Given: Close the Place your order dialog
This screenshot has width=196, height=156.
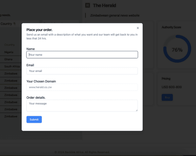Looking at the screenshot, I should tap(138, 28).
